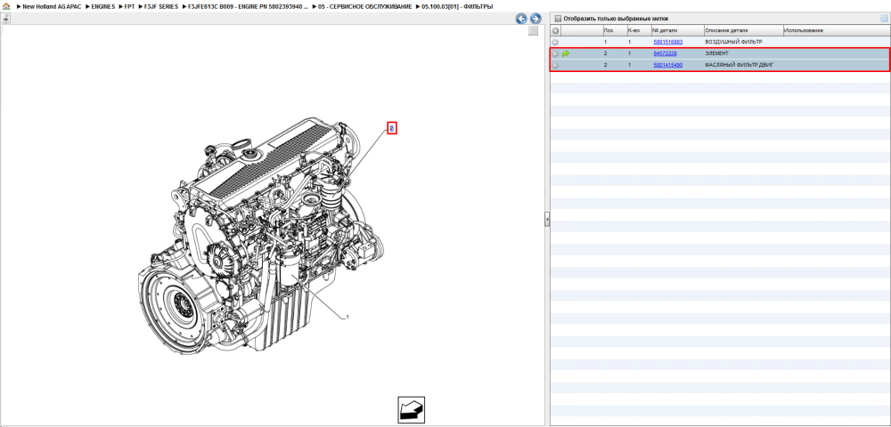Image resolution: width=891 pixels, height=427 pixels.
Task: Go to the home page icon
Action: pyautogui.click(x=7, y=6)
